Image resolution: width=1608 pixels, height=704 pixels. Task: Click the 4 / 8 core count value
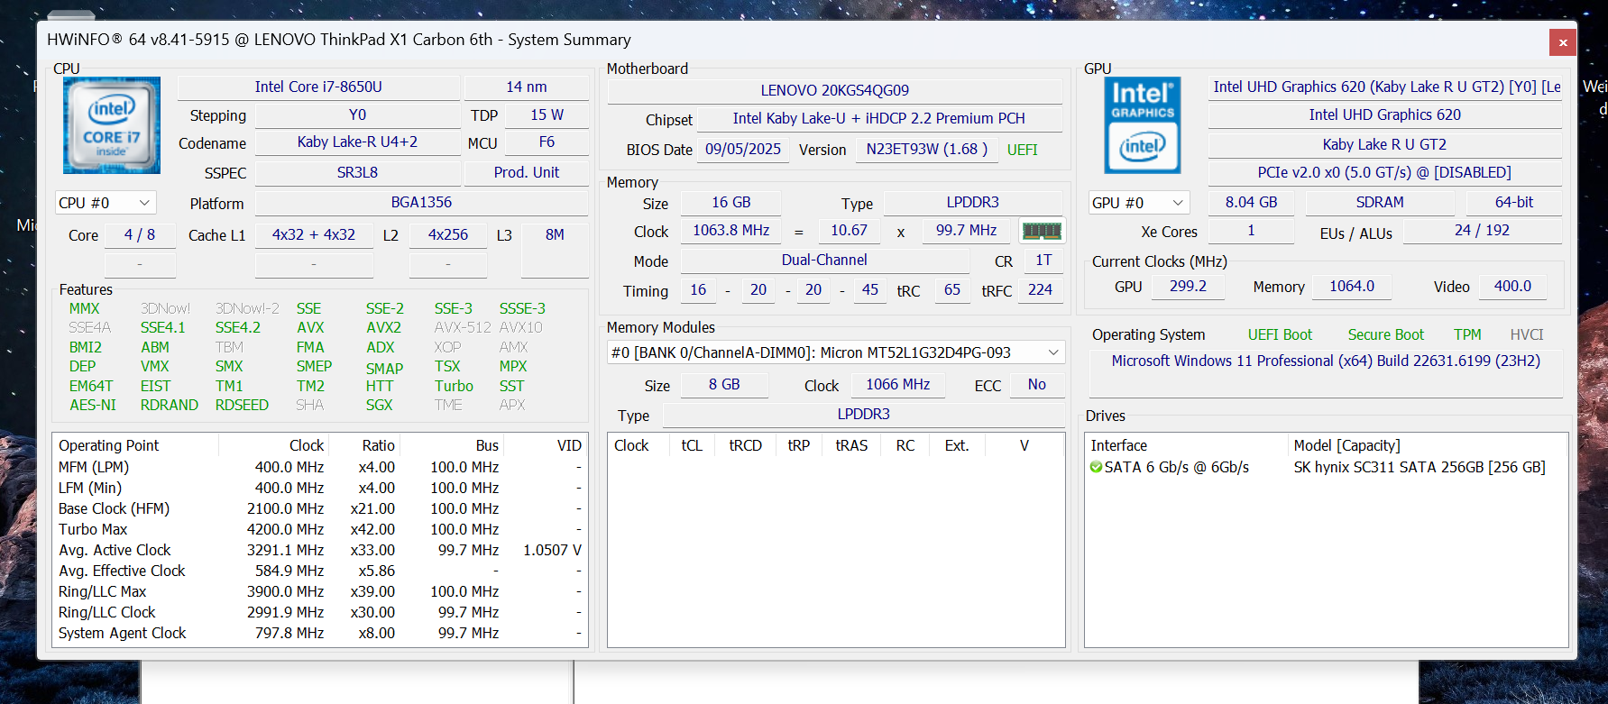pyautogui.click(x=140, y=235)
